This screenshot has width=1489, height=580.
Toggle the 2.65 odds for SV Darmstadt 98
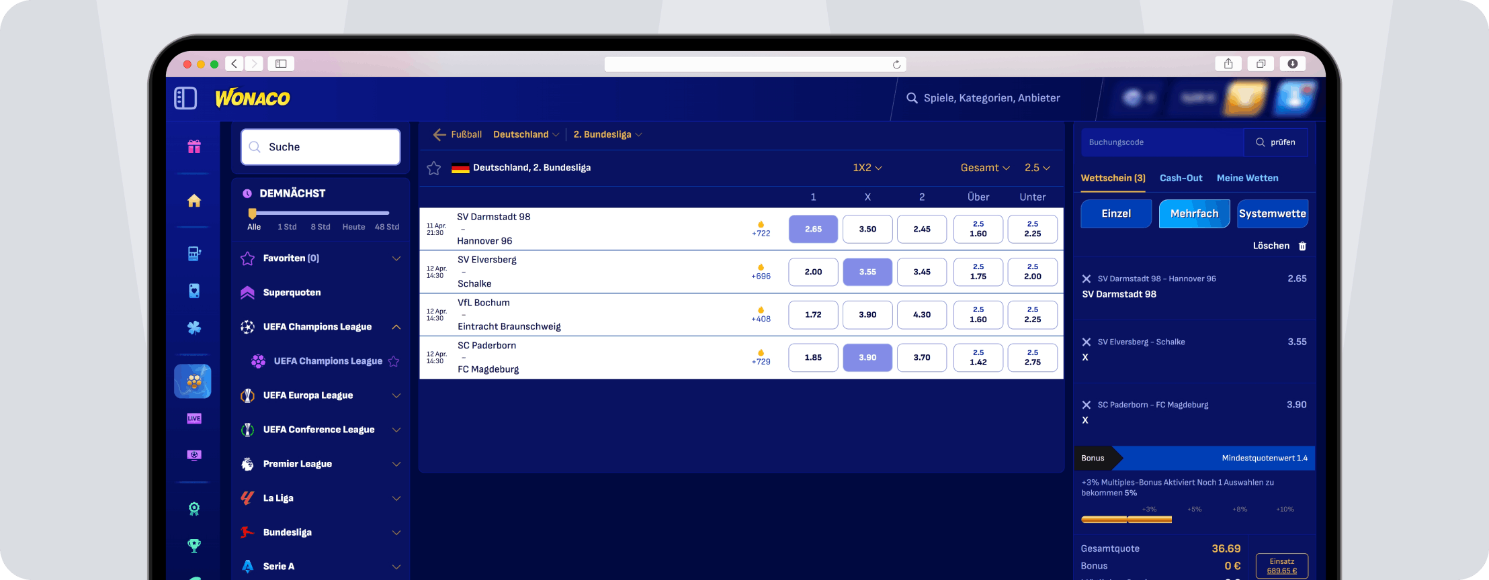tap(813, 229)
